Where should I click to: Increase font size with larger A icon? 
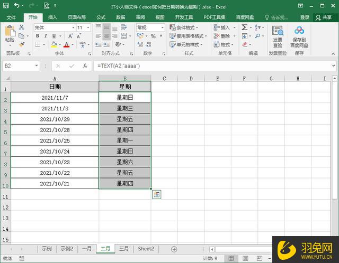pos(70,36)
